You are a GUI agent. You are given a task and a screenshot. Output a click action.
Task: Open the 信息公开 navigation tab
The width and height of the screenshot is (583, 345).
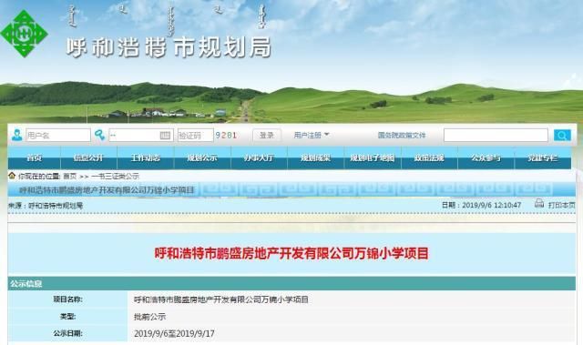pyautogui.click(x=88, y=157)
